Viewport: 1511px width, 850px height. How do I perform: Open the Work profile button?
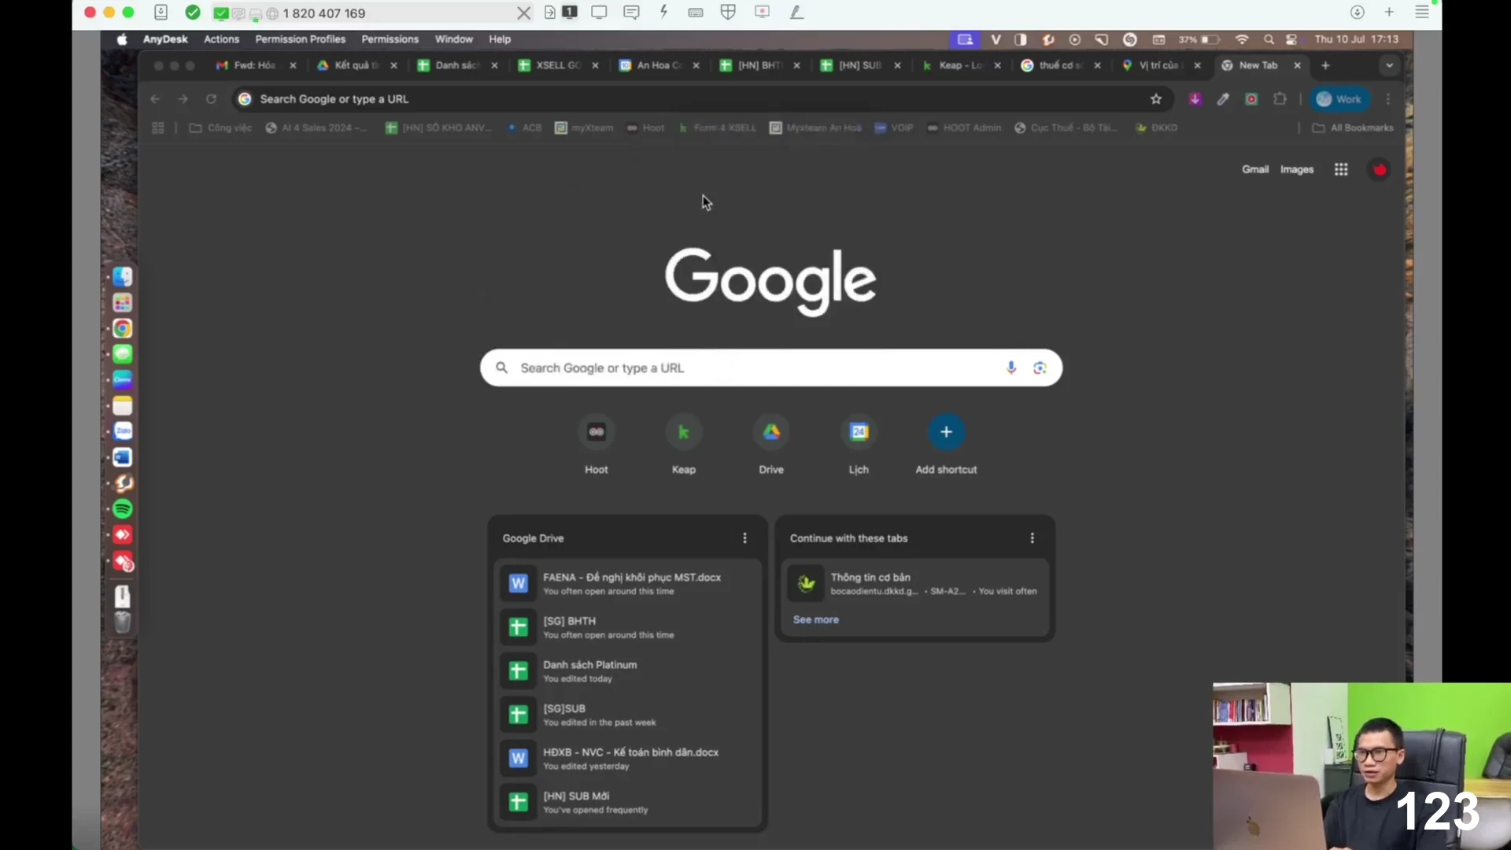[x=1339, y=99]
